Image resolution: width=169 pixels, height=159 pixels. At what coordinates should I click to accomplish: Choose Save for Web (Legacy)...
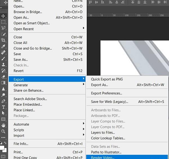[127, 102]
